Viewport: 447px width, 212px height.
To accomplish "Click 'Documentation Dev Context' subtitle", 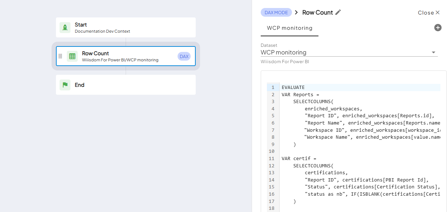I will 102,31.
